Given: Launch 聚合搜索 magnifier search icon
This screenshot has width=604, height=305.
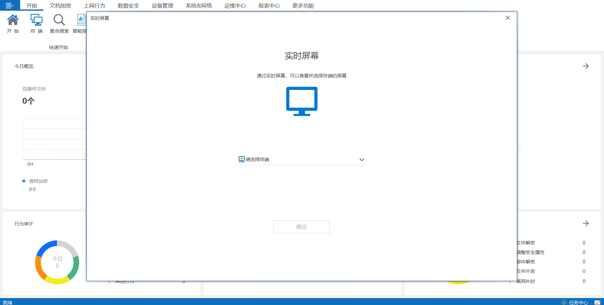Looking at the screenshot, I should pos(59,24).
